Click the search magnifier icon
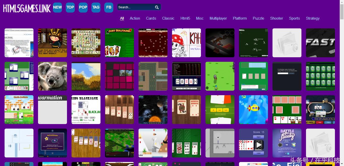The width and height of the screenshot is (344, 166). pos(157,7)
